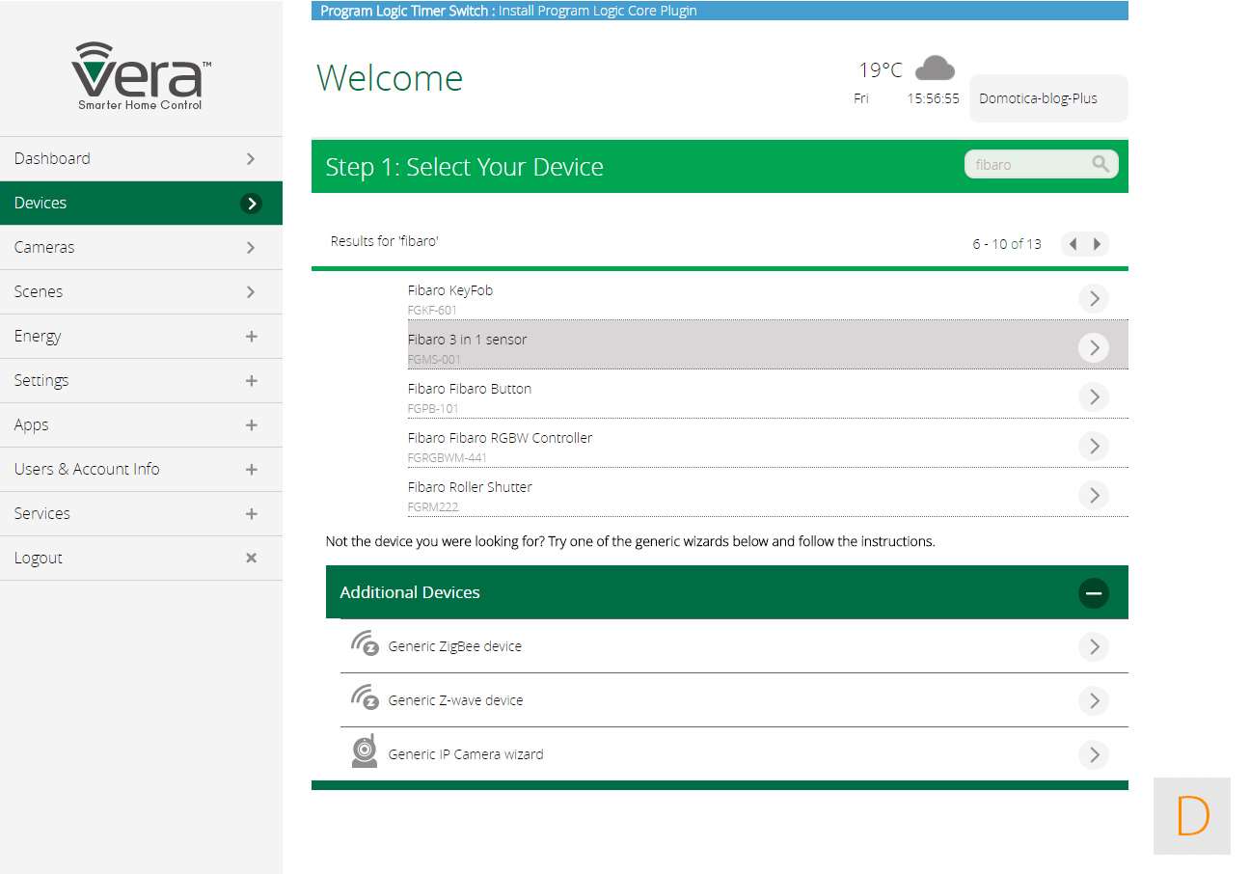
Task: Go to next results page arrow
Action: [1098, 244]
